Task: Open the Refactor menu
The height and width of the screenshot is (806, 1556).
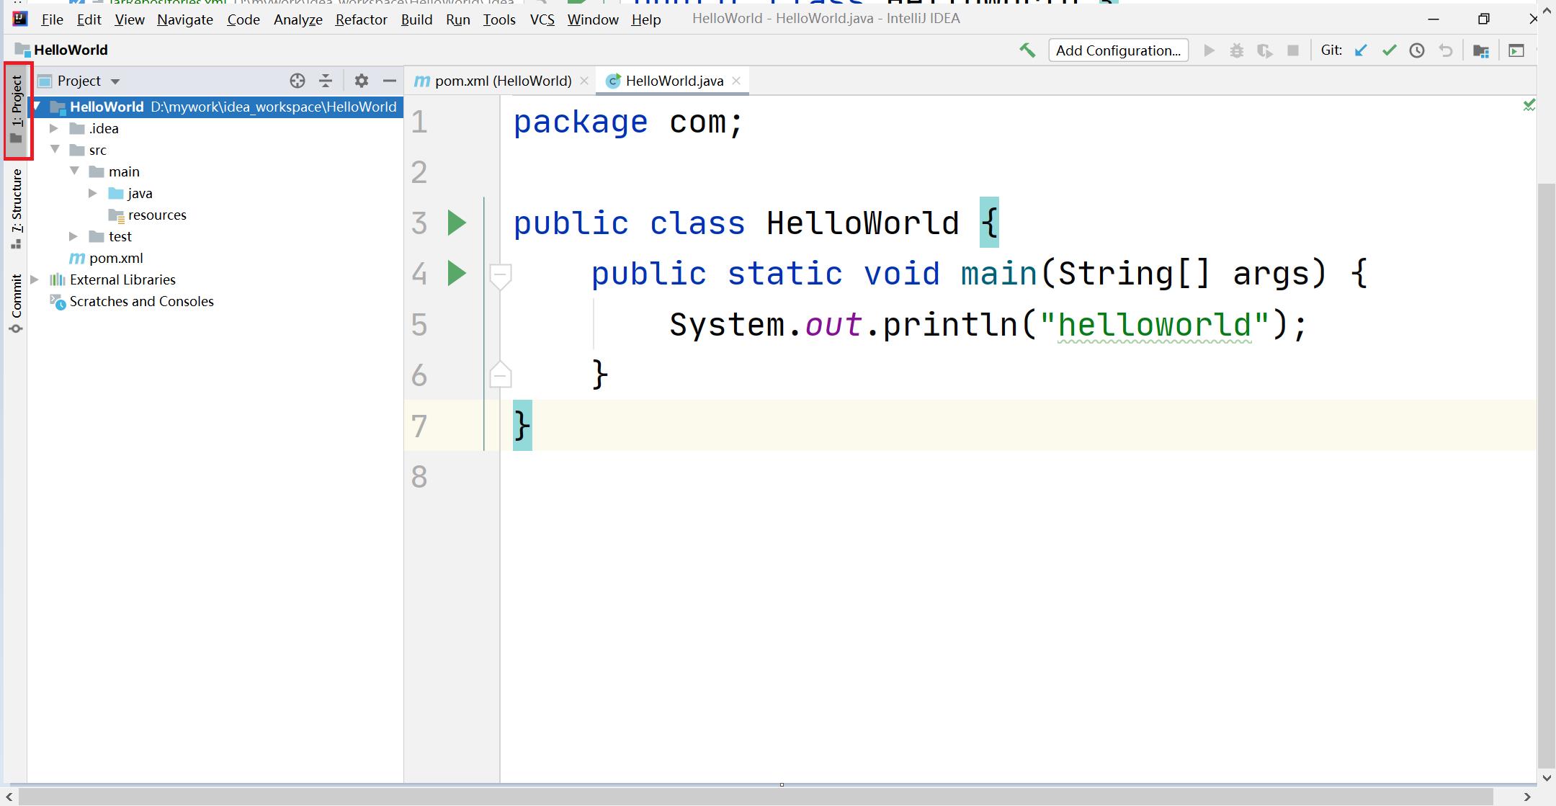Action: point(361,19)
